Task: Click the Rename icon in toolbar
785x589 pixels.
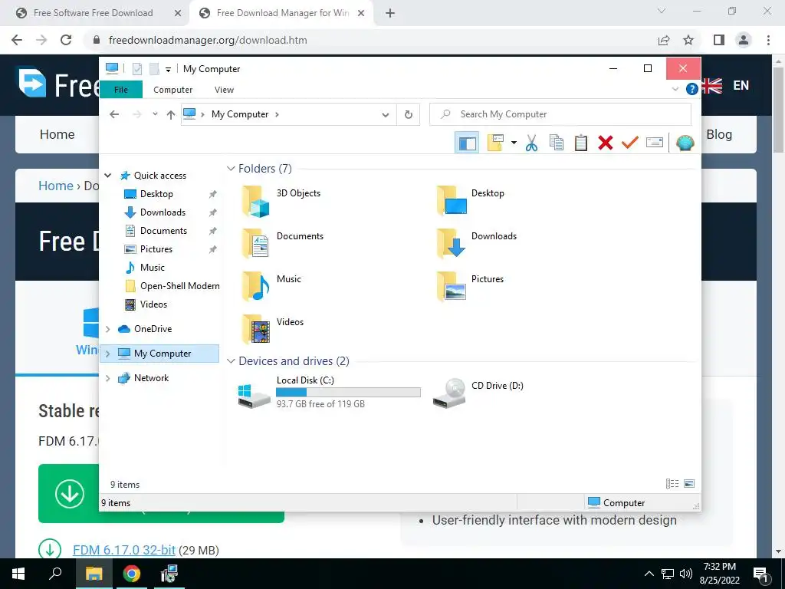Action: click(x=655, y=143)
